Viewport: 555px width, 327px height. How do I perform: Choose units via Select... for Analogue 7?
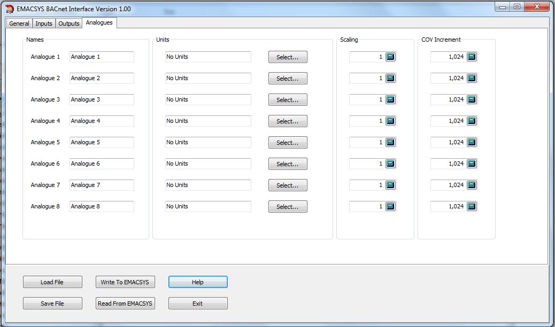tap(288, 185)
